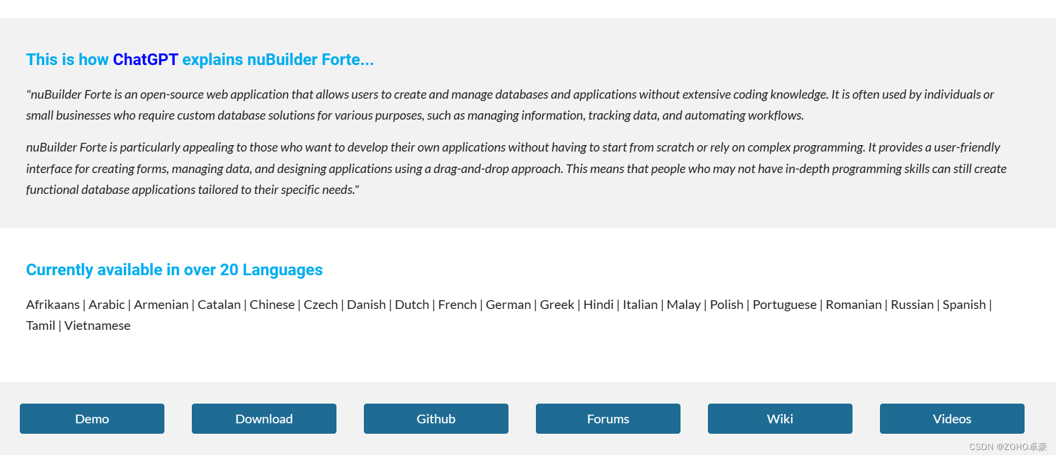The height and width of the screenshot is (457, 1056).
Task: Open the Forums button
Action: 608,419
